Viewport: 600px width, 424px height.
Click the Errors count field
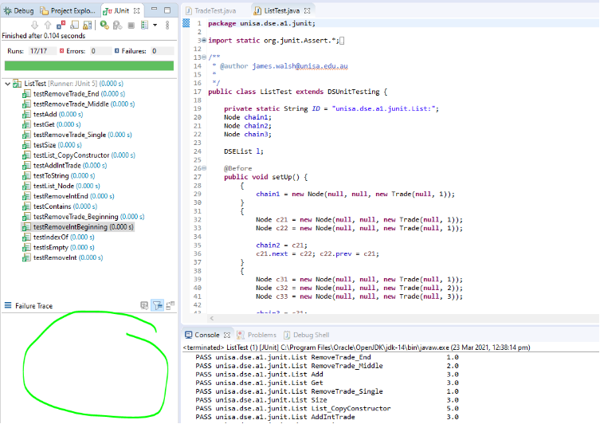(100, 51)
